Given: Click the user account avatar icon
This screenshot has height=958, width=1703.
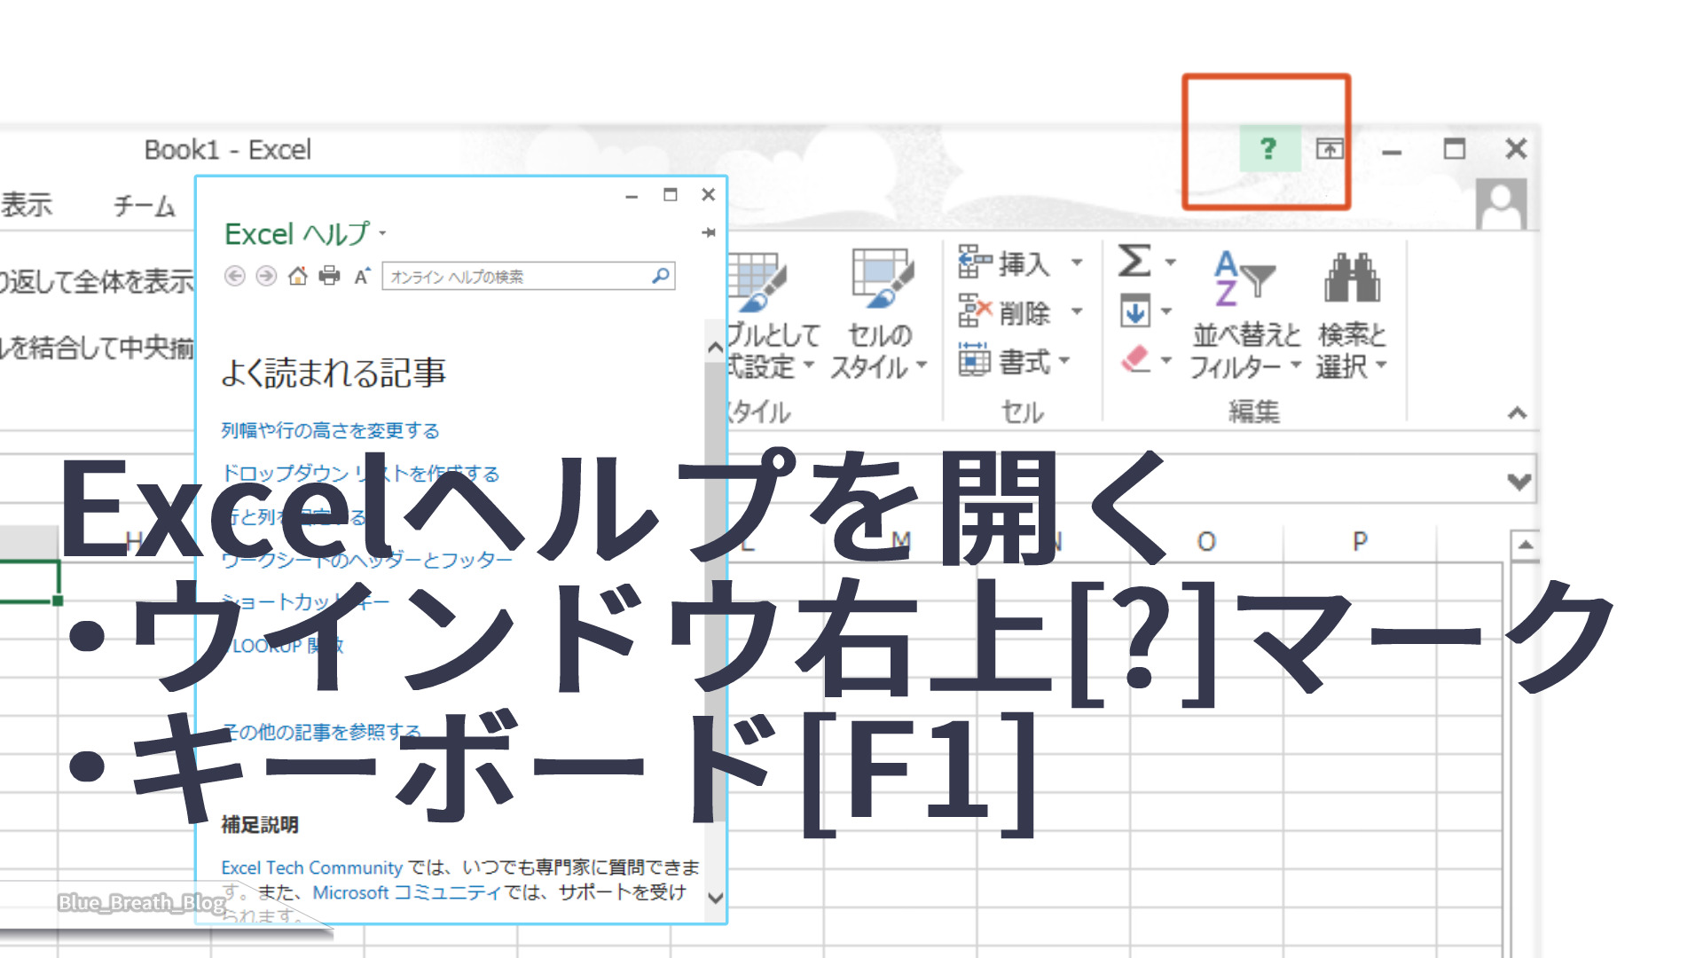Looking at the screenshot, I should click(x=1501, y=204).
